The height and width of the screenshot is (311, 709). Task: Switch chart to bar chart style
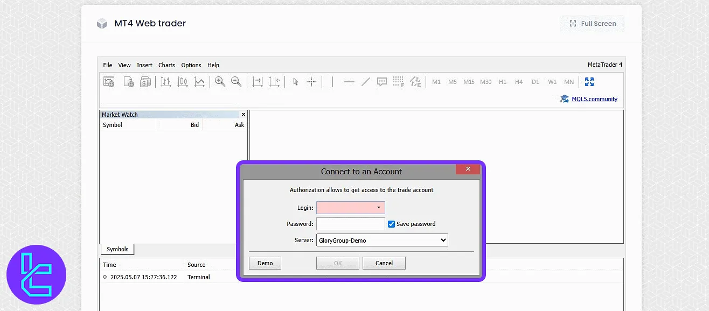click(166, 82)
